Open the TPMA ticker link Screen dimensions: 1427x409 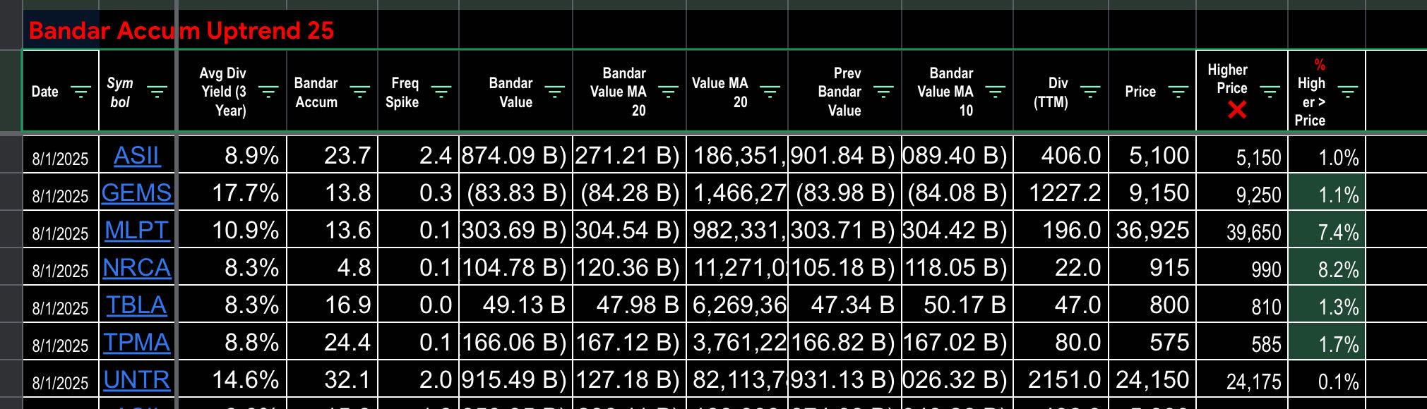coord(137,342)
